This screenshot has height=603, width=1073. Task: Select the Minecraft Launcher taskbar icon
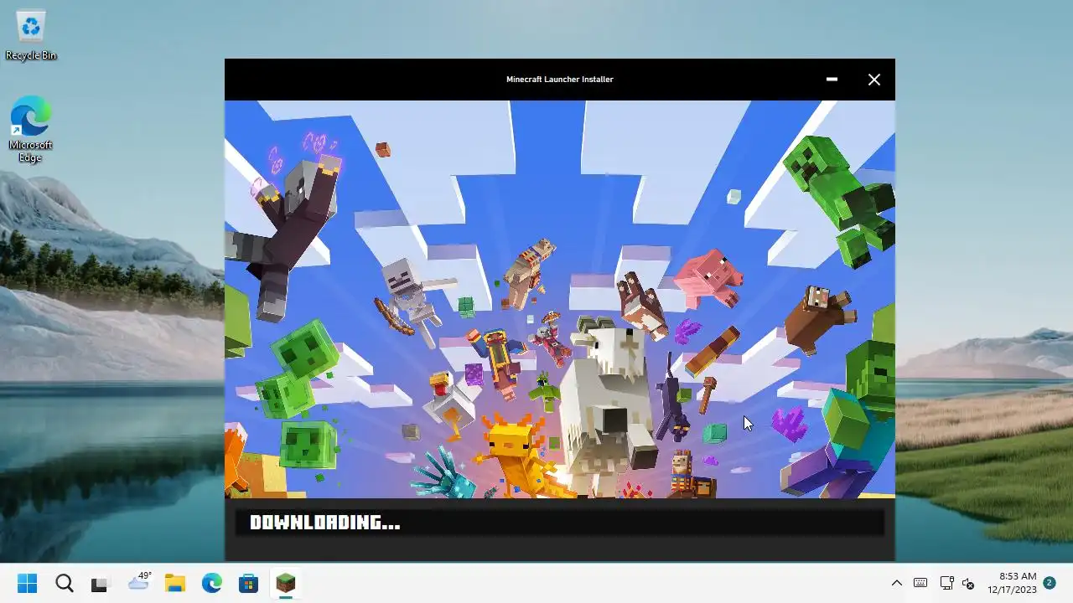coord(286,583)
